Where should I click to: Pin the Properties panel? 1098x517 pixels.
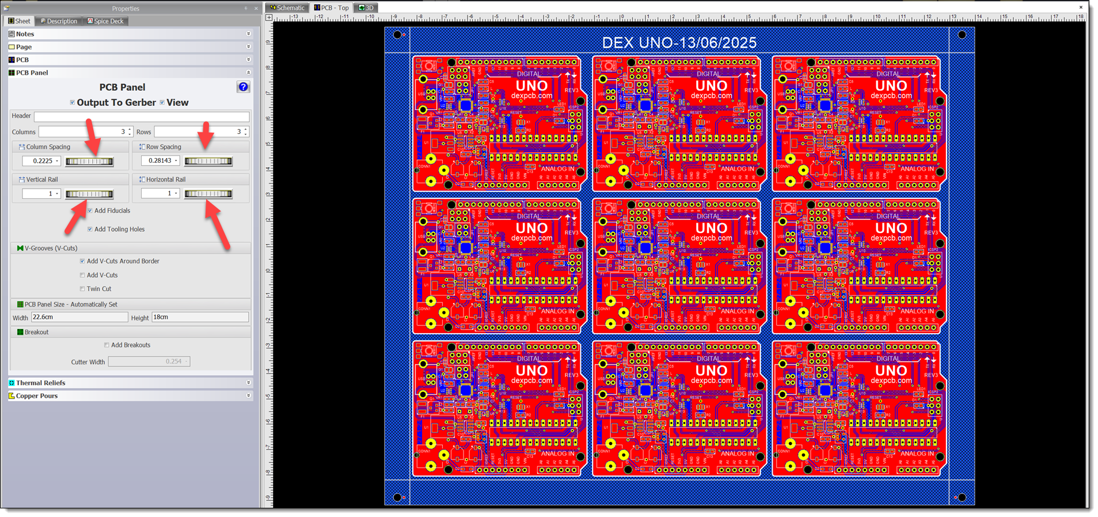click(246, 9)
